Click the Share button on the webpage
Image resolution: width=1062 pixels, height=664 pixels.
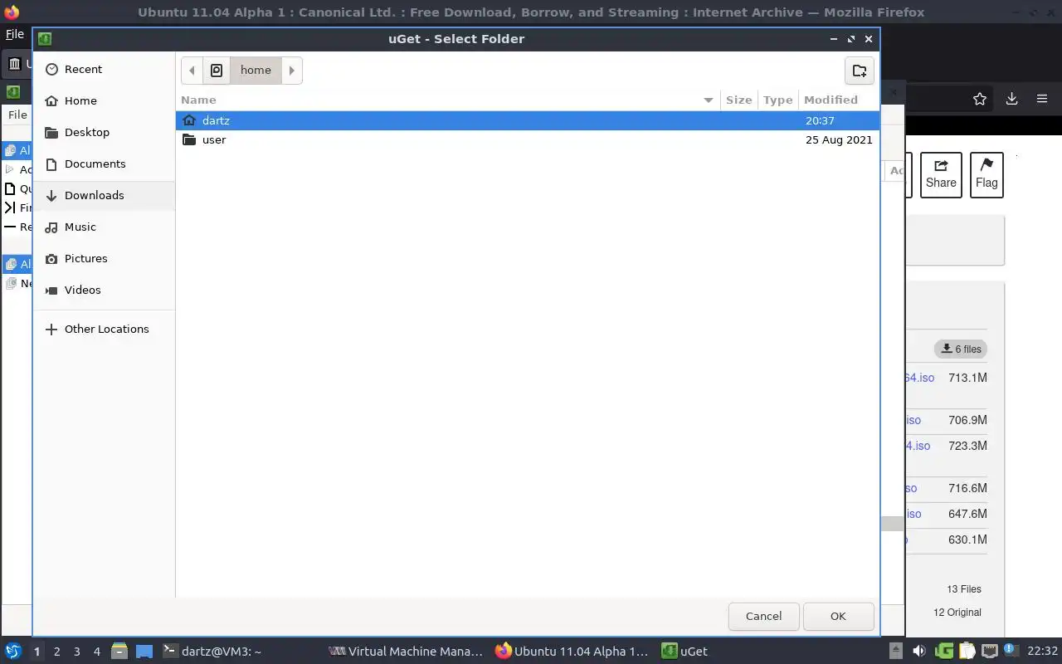click(x=941, y=175)
